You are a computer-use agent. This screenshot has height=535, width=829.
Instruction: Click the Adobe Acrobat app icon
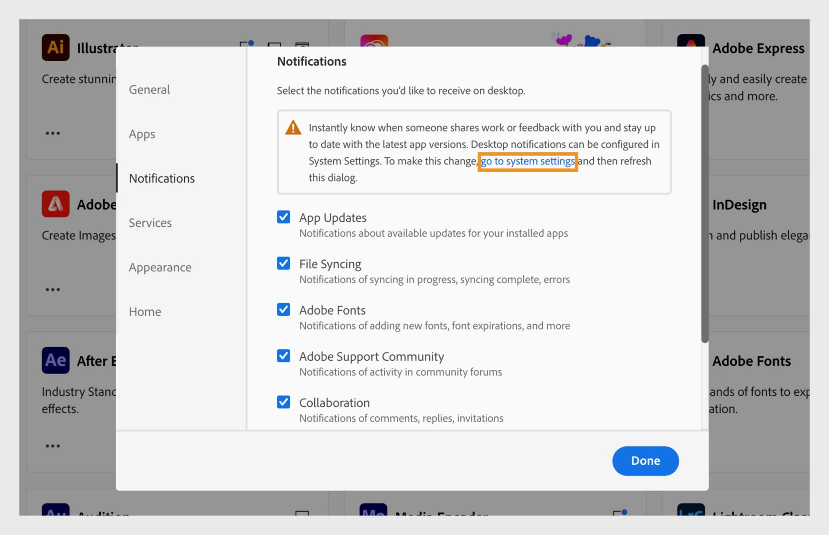pyautogui.click(x=55, y=204)
